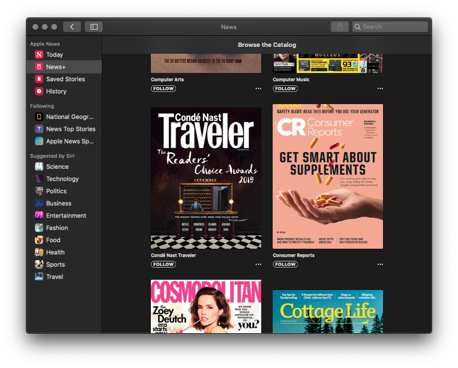Open the Computer Arts cover image

(206, 64)
